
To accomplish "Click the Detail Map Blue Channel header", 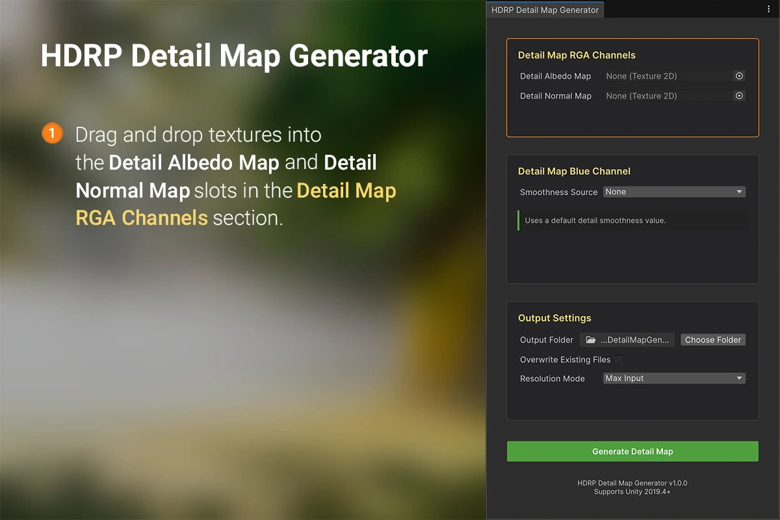I will tap(574, 172).
